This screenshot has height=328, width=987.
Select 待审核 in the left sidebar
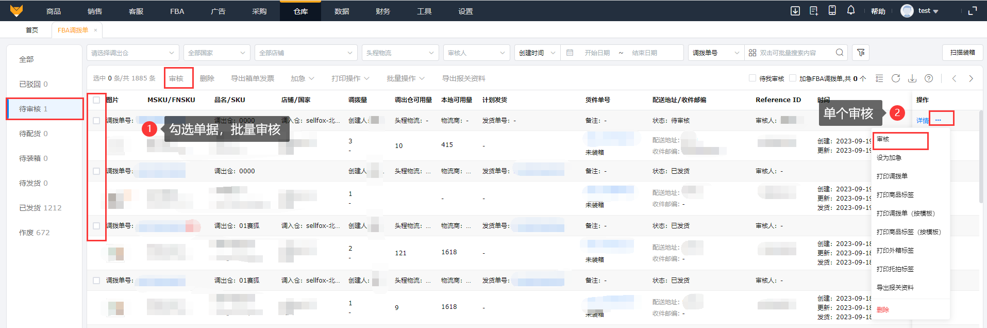34,109
